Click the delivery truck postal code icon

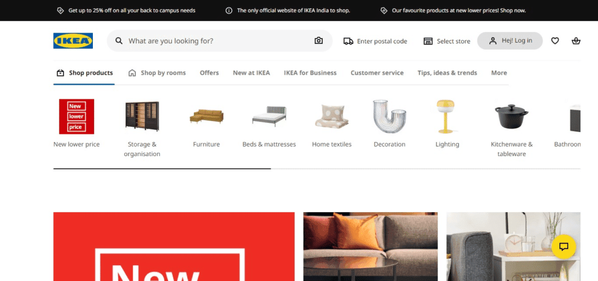(348, 41)
